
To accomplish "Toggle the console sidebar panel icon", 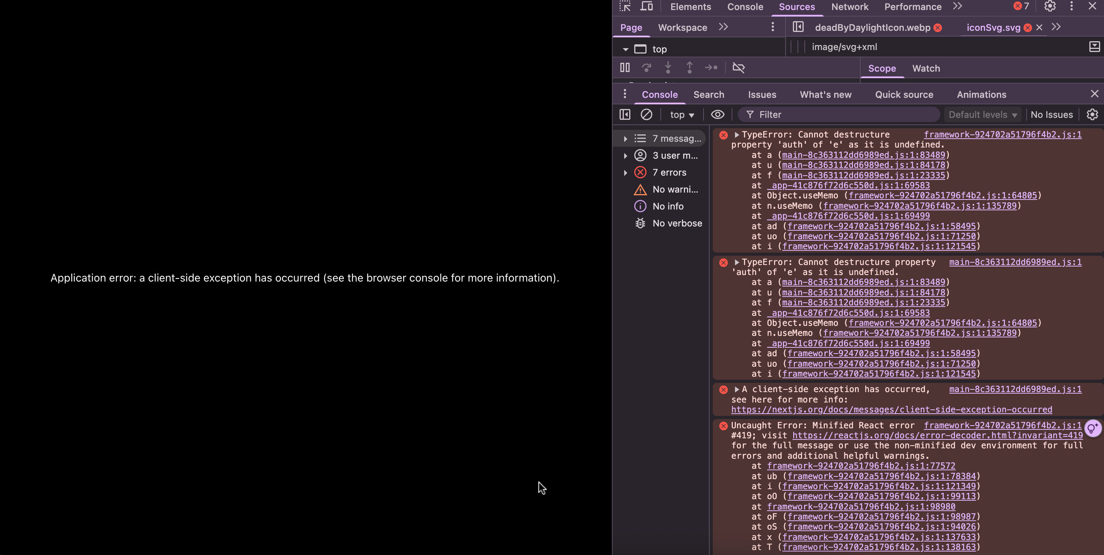I will [625, 114].
